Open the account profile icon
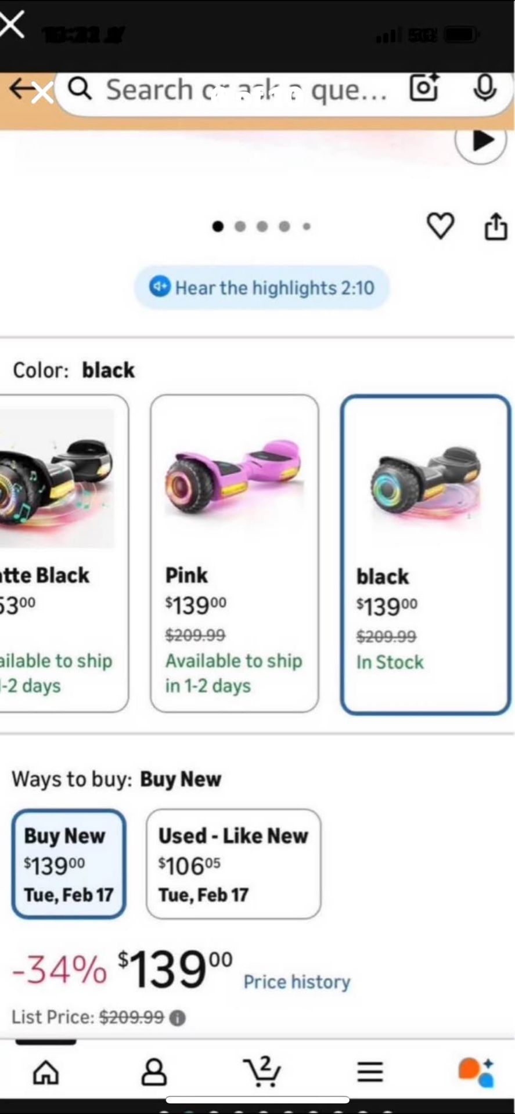515x1114 pixels. pos(154,1072)
